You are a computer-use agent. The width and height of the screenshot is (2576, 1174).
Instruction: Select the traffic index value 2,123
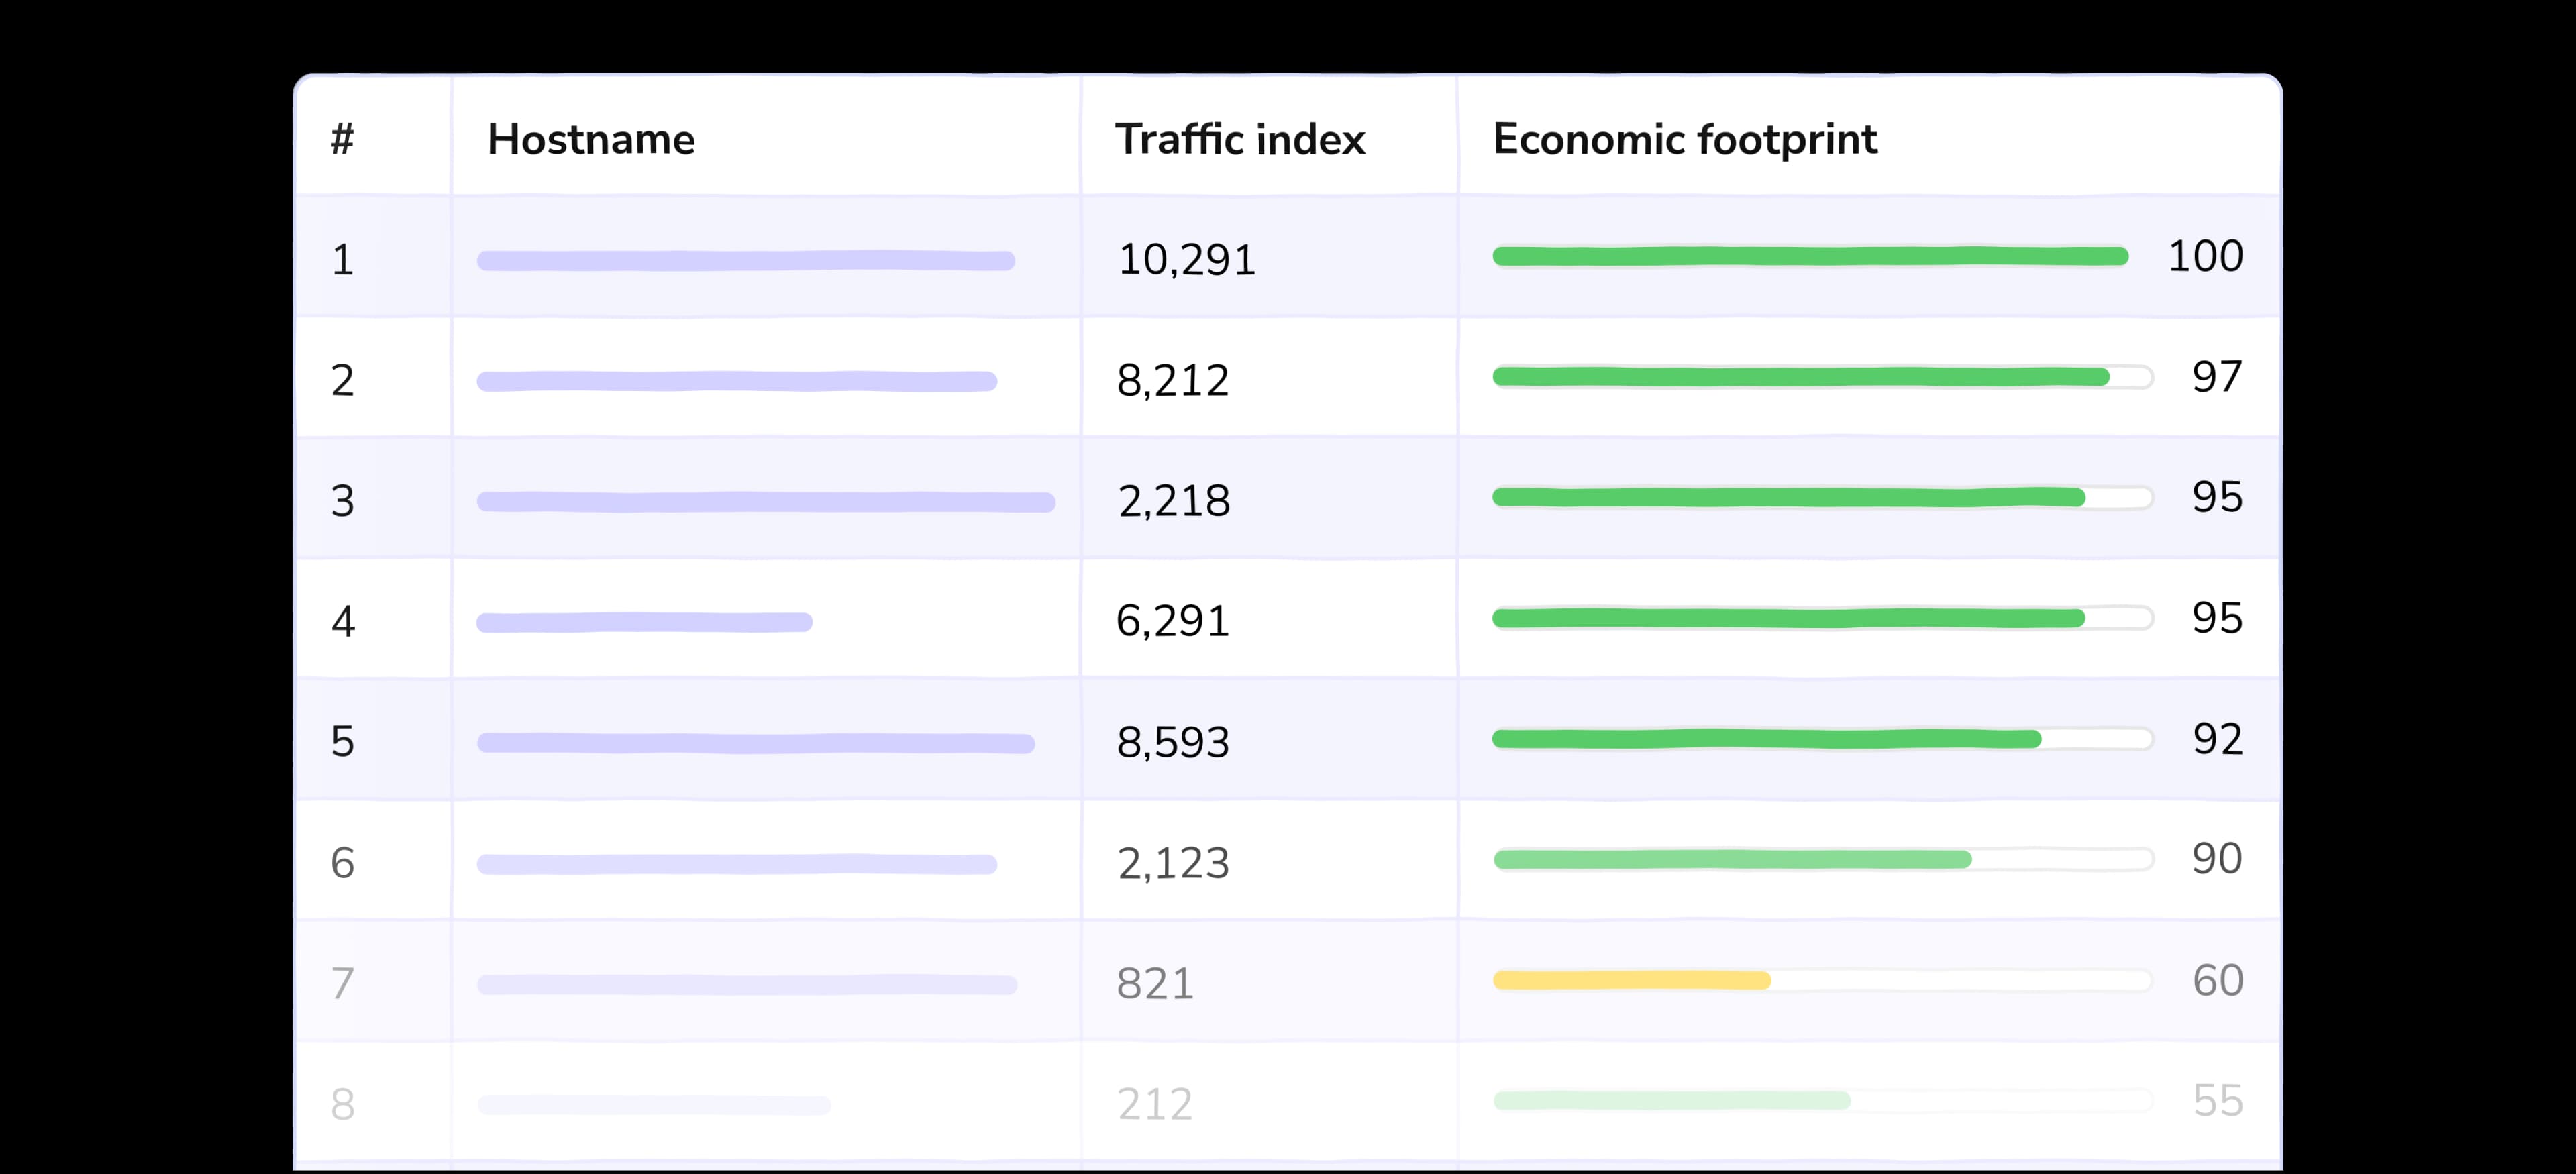[1172, 863]
